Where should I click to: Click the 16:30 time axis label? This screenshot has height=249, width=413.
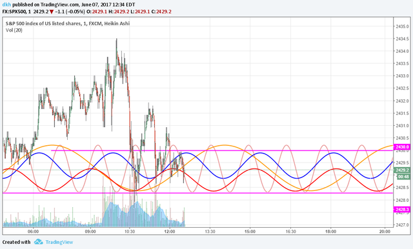pos(290,232)
